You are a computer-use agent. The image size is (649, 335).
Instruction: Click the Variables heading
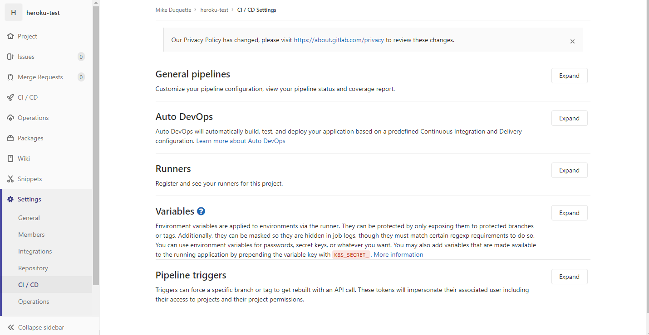pyautogui.click(x=175, y=211)
